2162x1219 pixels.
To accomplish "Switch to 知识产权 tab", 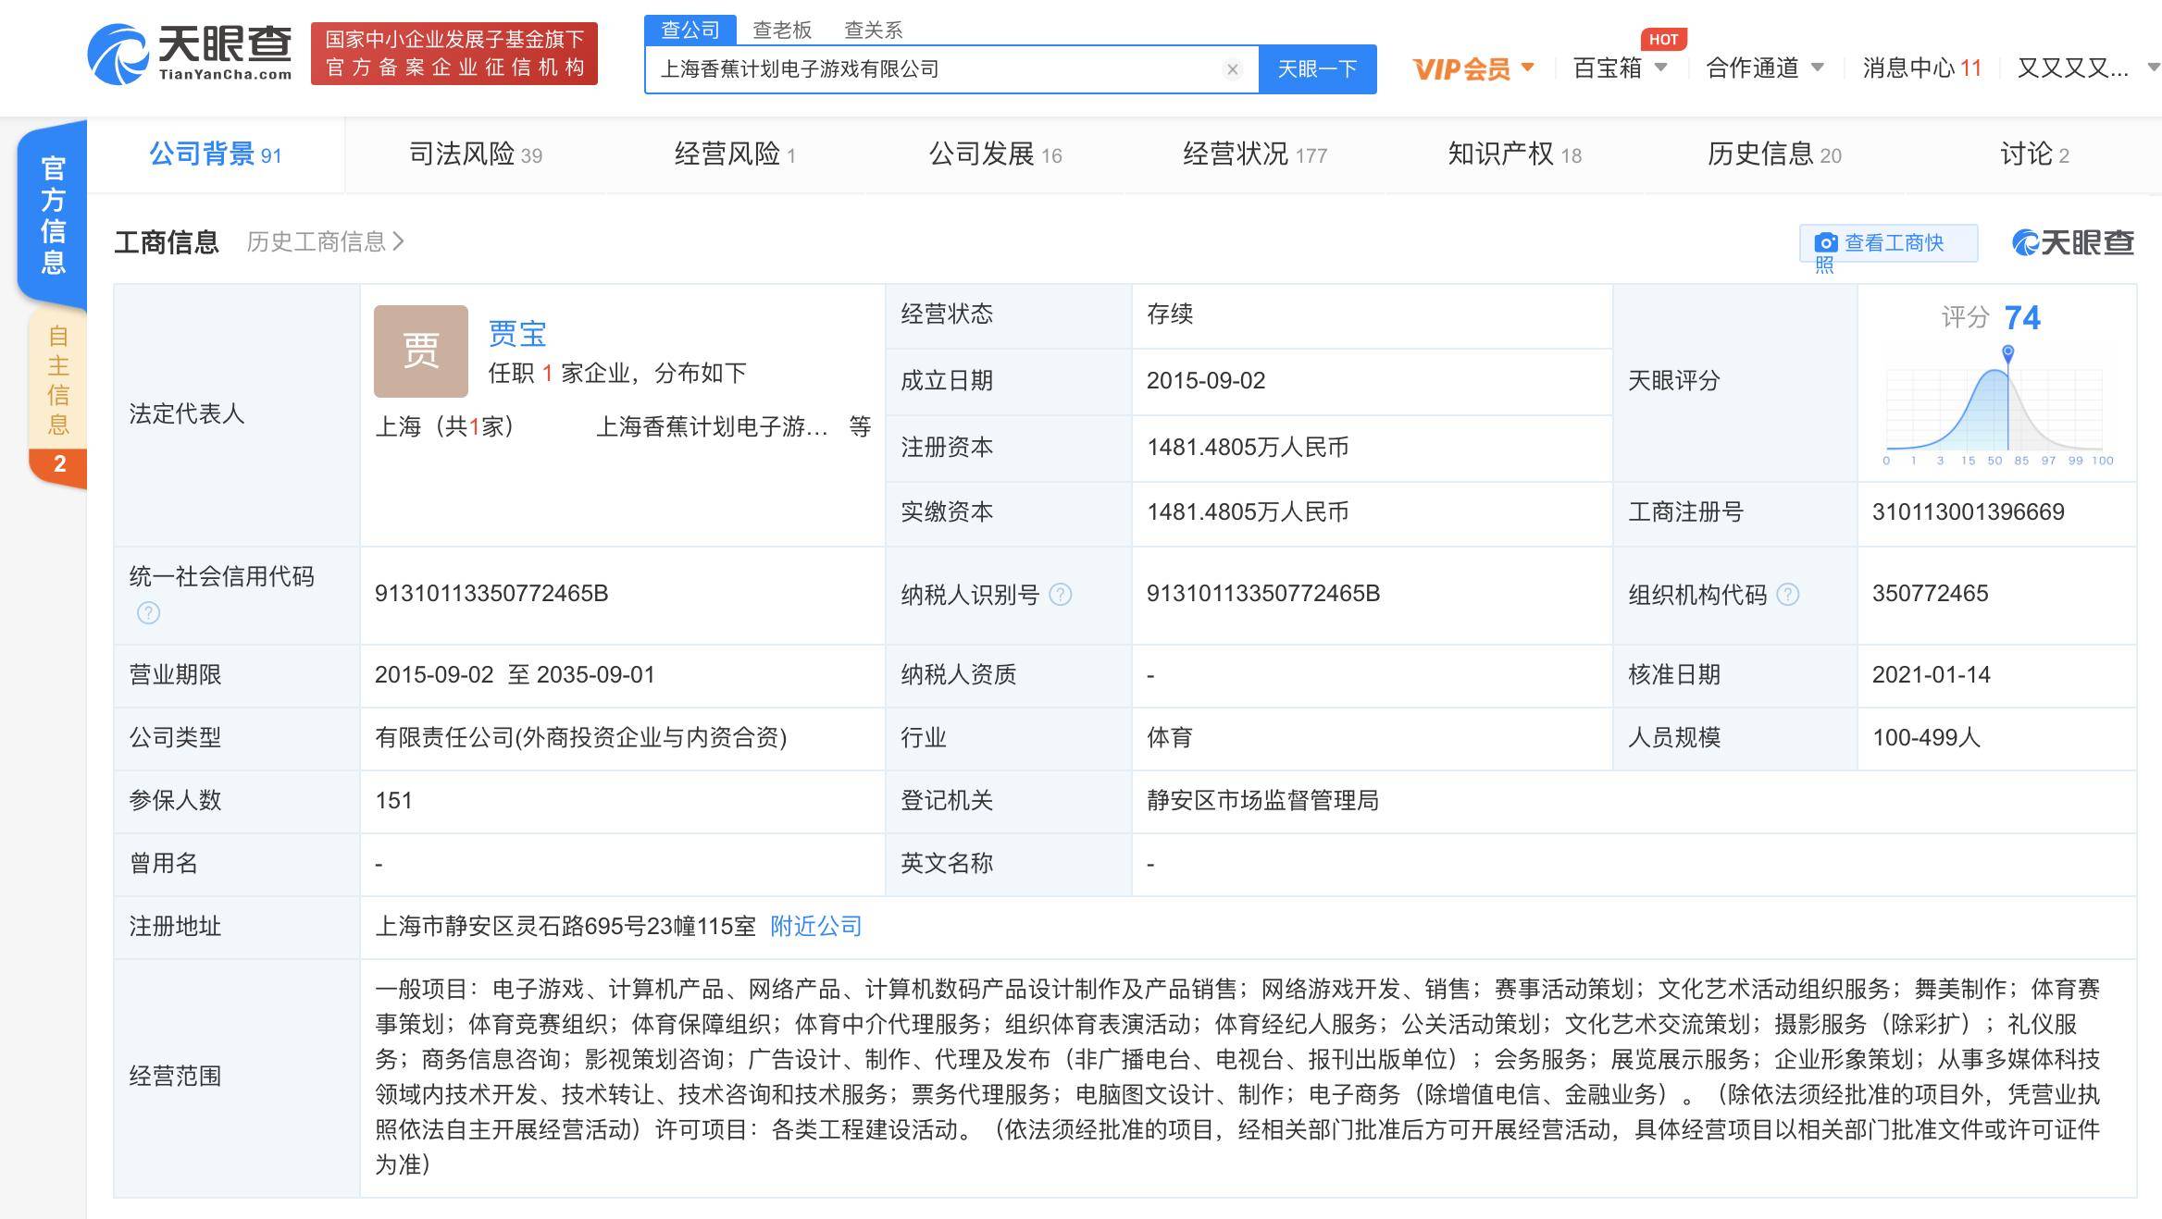I will coord(1515,154).
